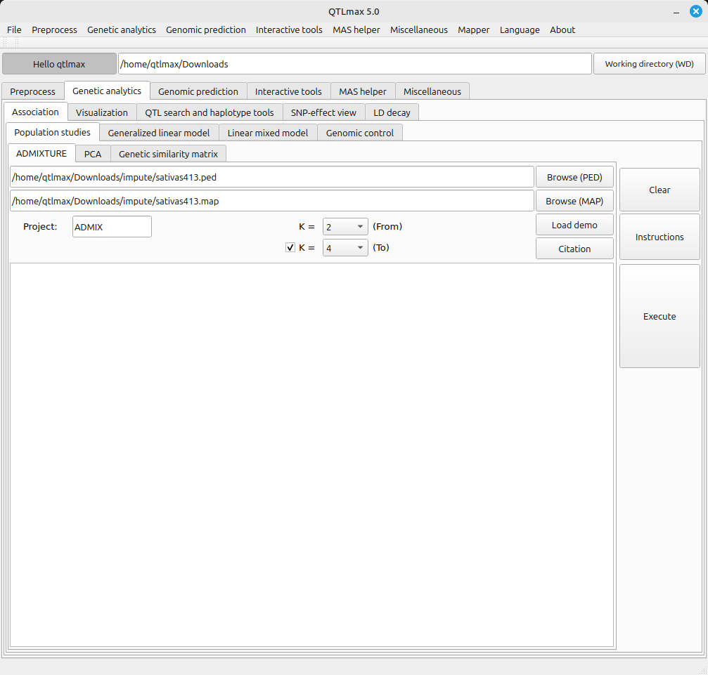Open Genetic similarity matrix tab

pos(168,154)
